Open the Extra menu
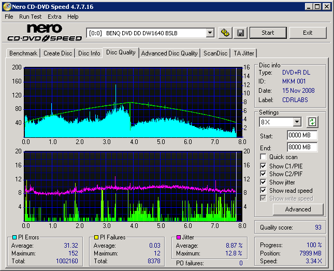334x271 pixels. point(54,17)
